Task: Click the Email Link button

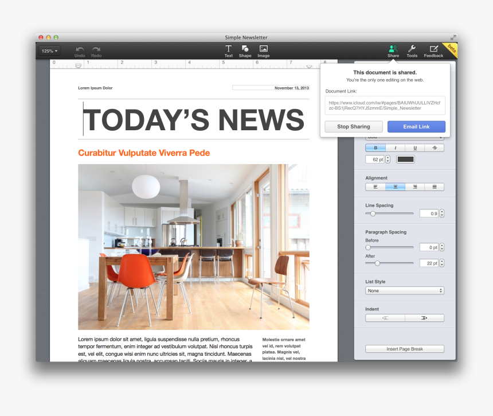Action: click(x=416, y=127)
